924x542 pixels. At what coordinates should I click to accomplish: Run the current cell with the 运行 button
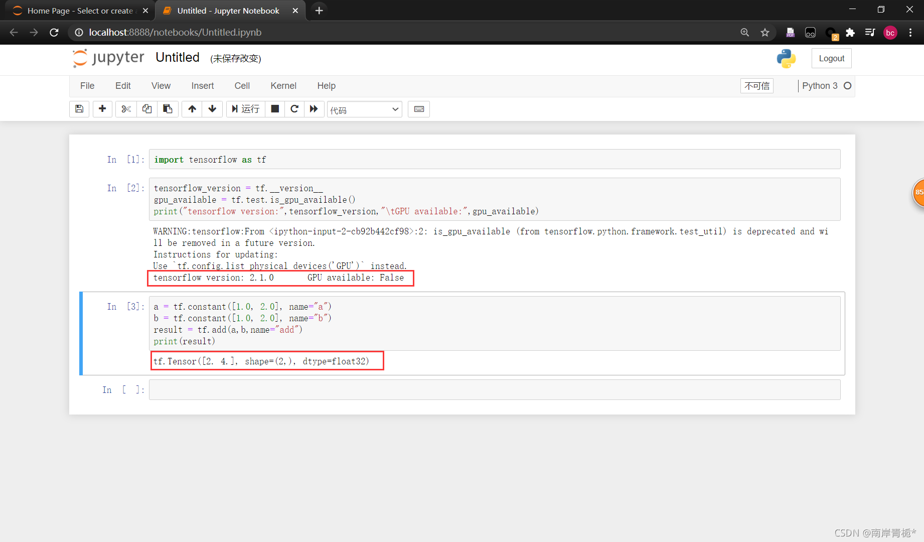pos(245,109)
